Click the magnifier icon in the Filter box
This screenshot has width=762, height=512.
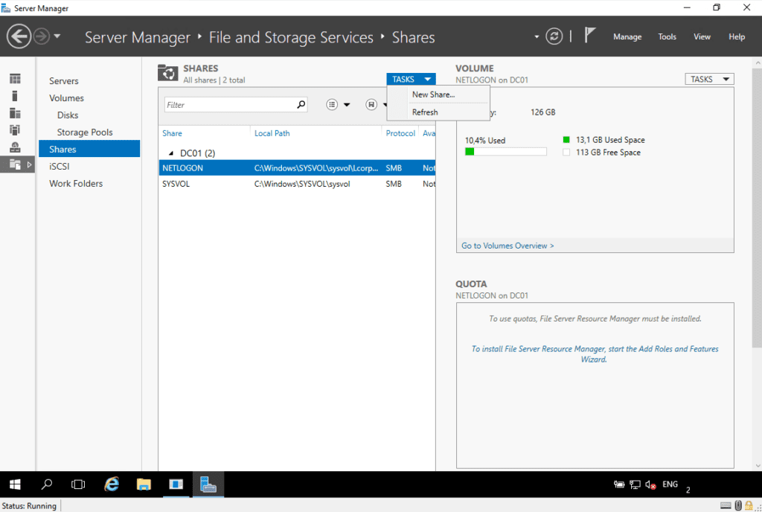[301, 104]
